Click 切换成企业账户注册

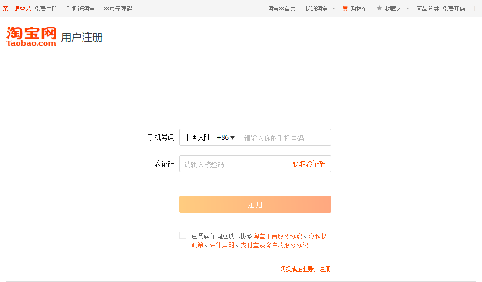click(305, 269)
